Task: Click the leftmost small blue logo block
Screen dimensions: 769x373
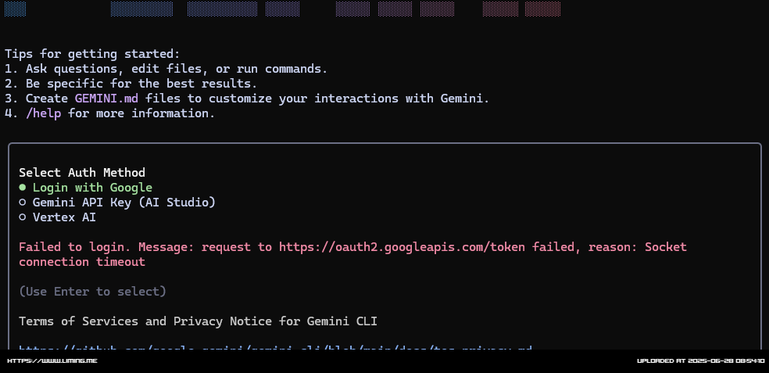Action: pyautogui.click(x=15, y=9)
